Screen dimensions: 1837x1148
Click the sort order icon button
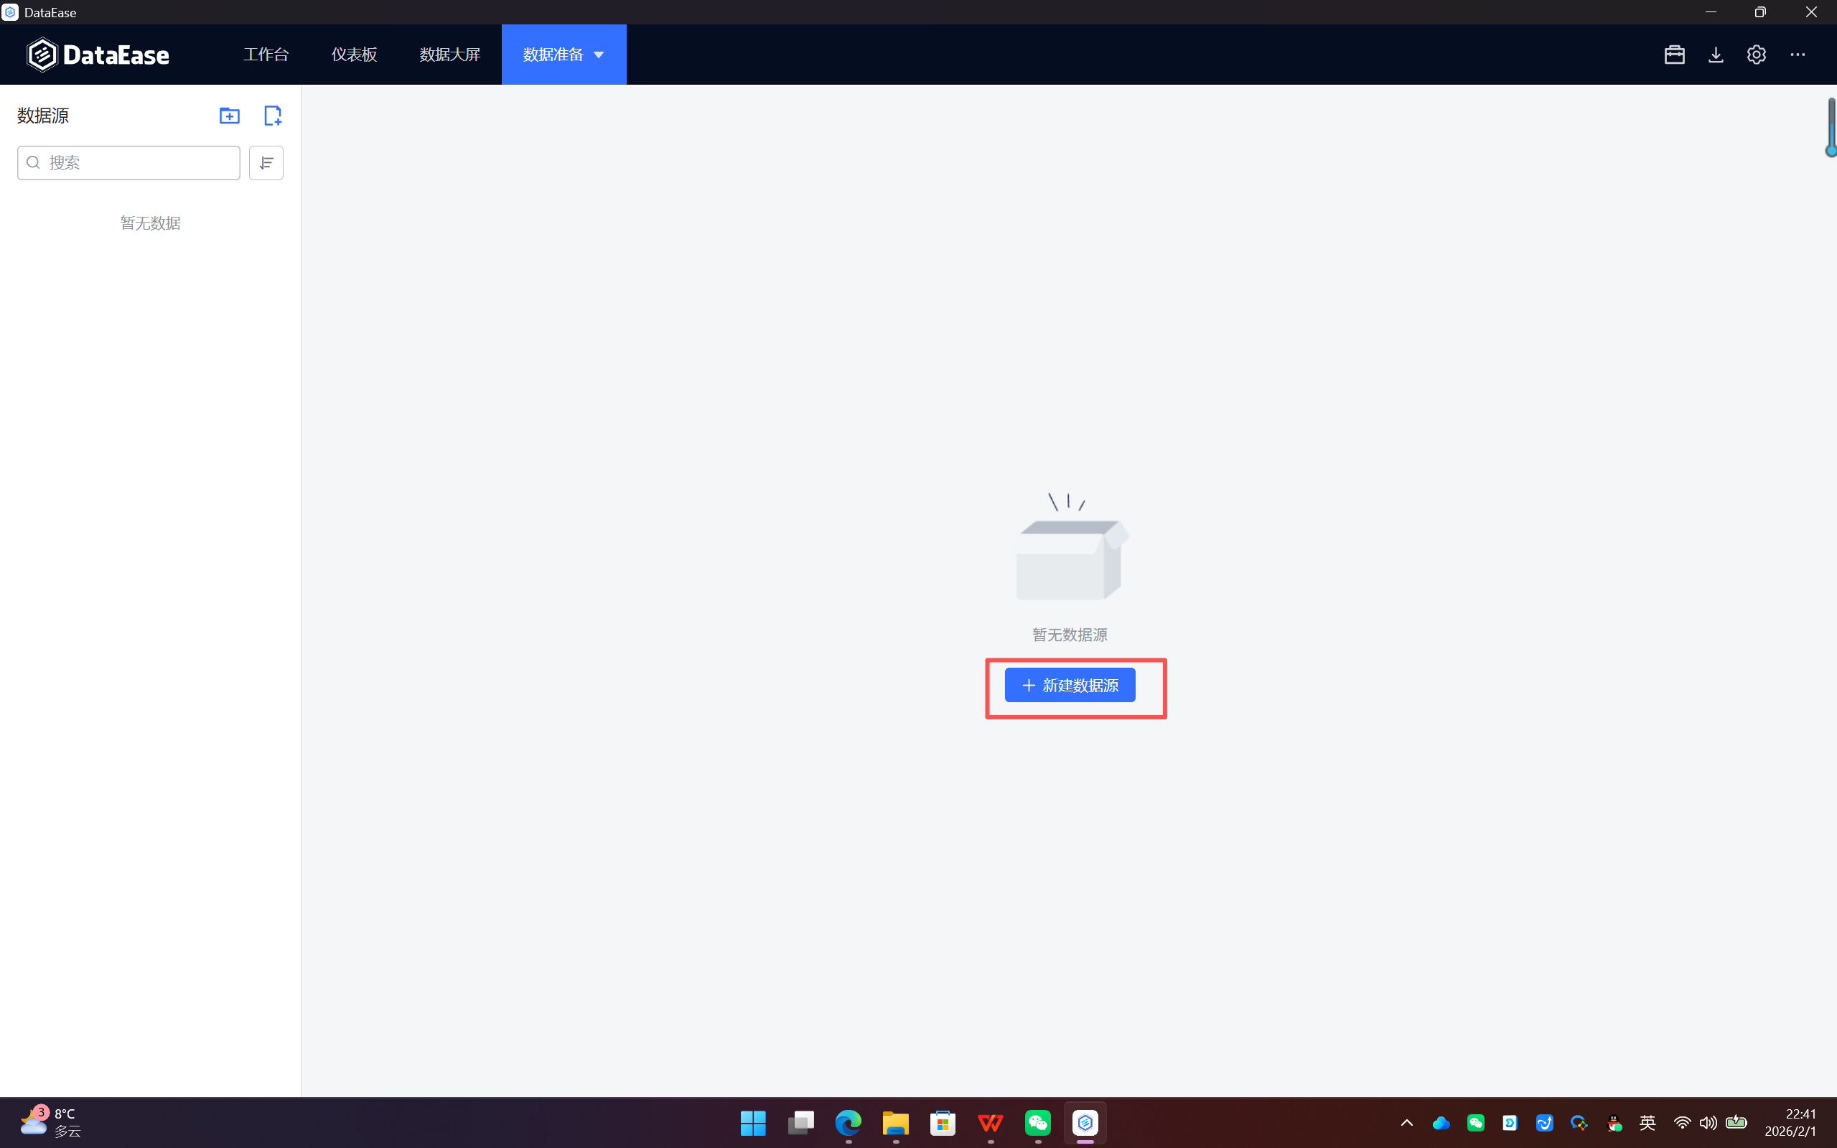click(266, 162)
